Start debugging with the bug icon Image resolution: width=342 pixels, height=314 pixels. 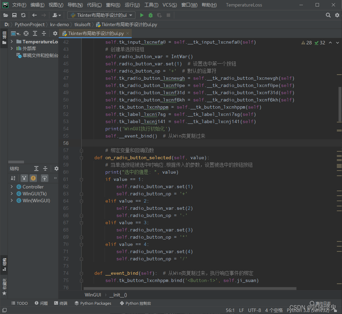(151, 15)
